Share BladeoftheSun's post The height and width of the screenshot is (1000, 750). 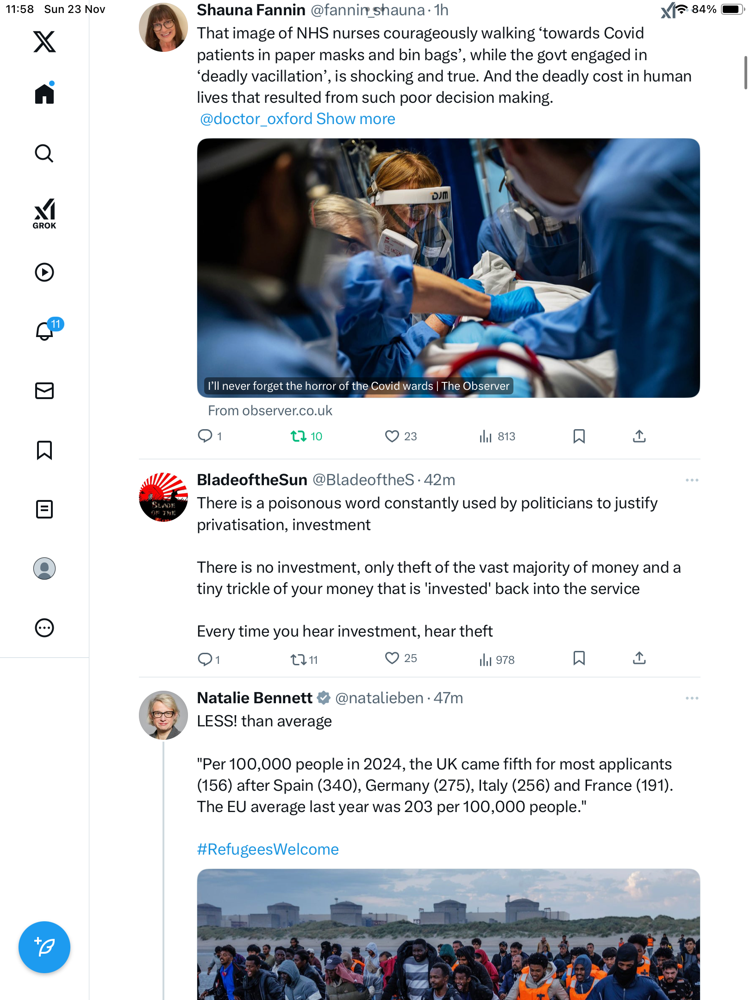coord(639,658)
